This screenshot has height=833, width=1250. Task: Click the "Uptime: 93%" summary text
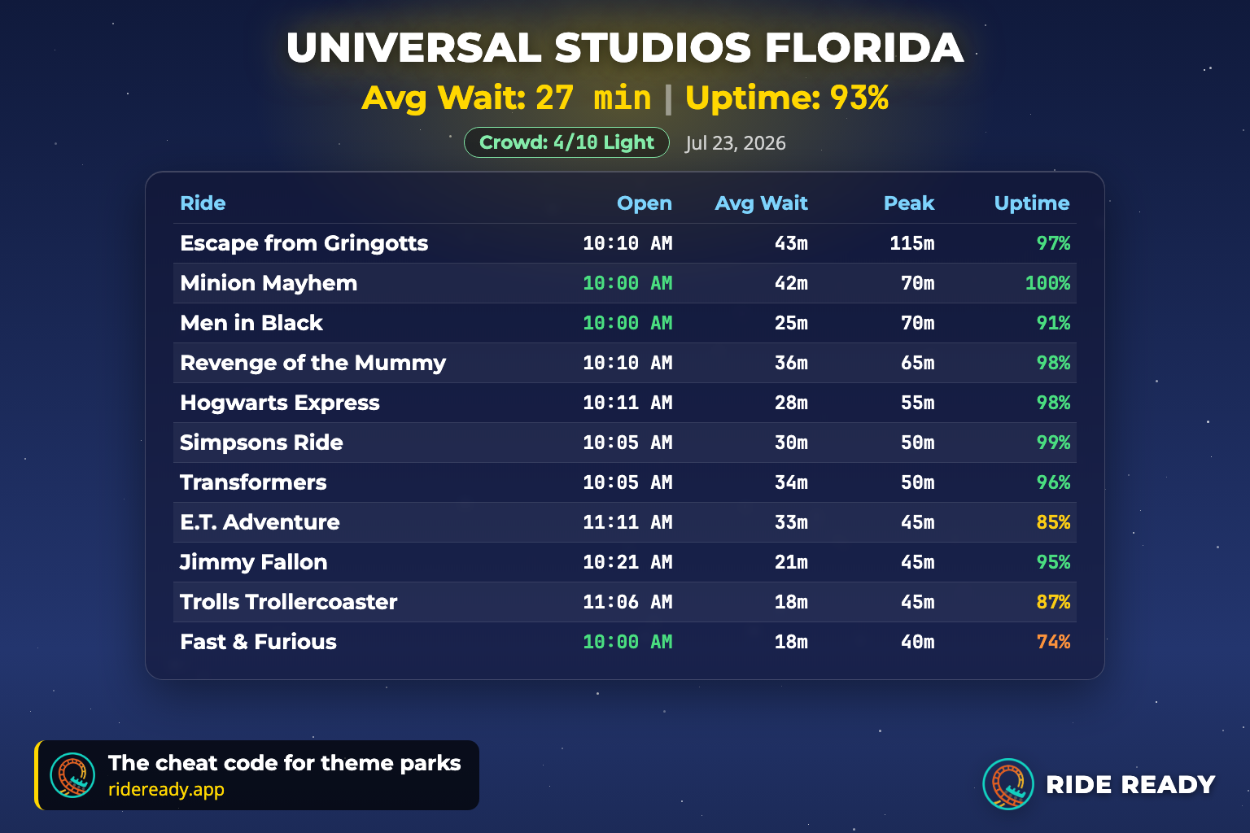[x=787, y=98]
